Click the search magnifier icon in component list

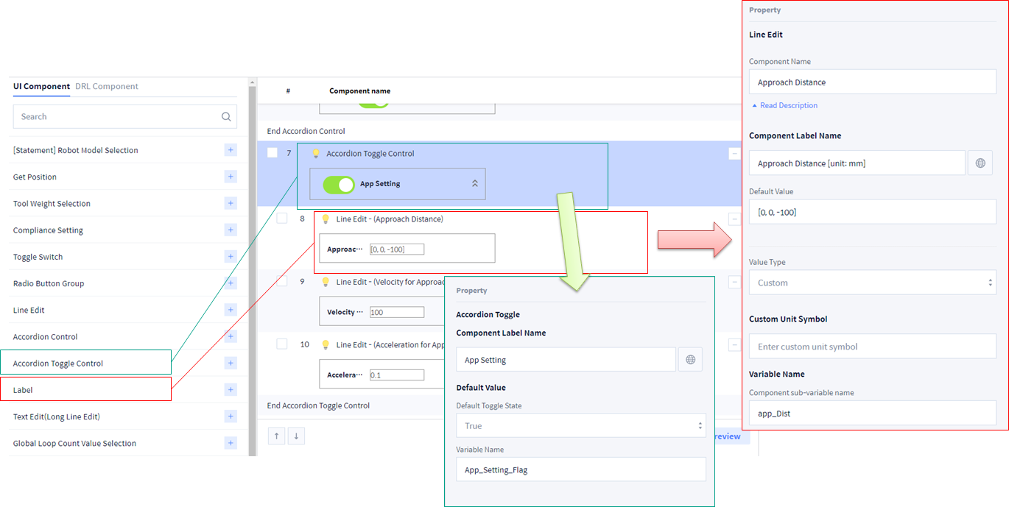point(226,116)
